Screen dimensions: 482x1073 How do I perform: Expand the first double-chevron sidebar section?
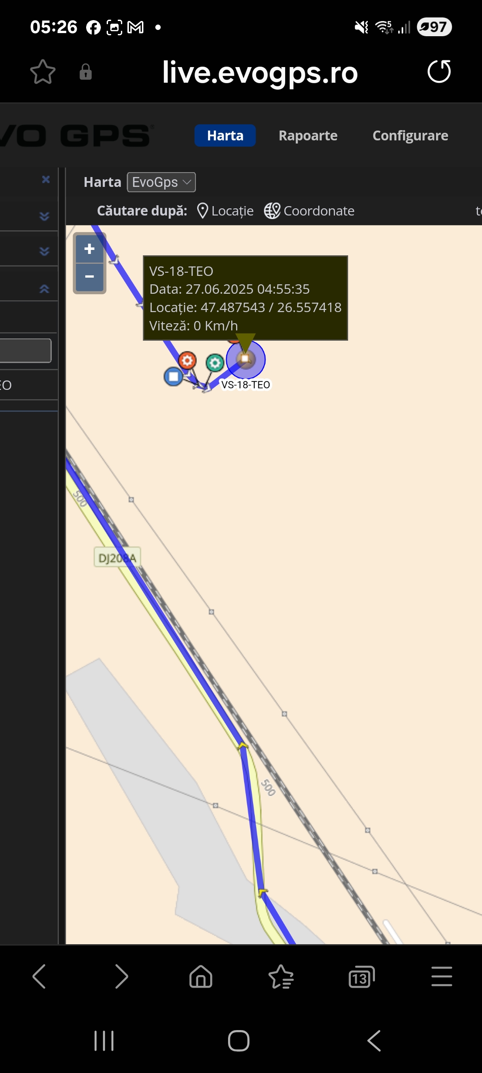(x=44, y=216)
